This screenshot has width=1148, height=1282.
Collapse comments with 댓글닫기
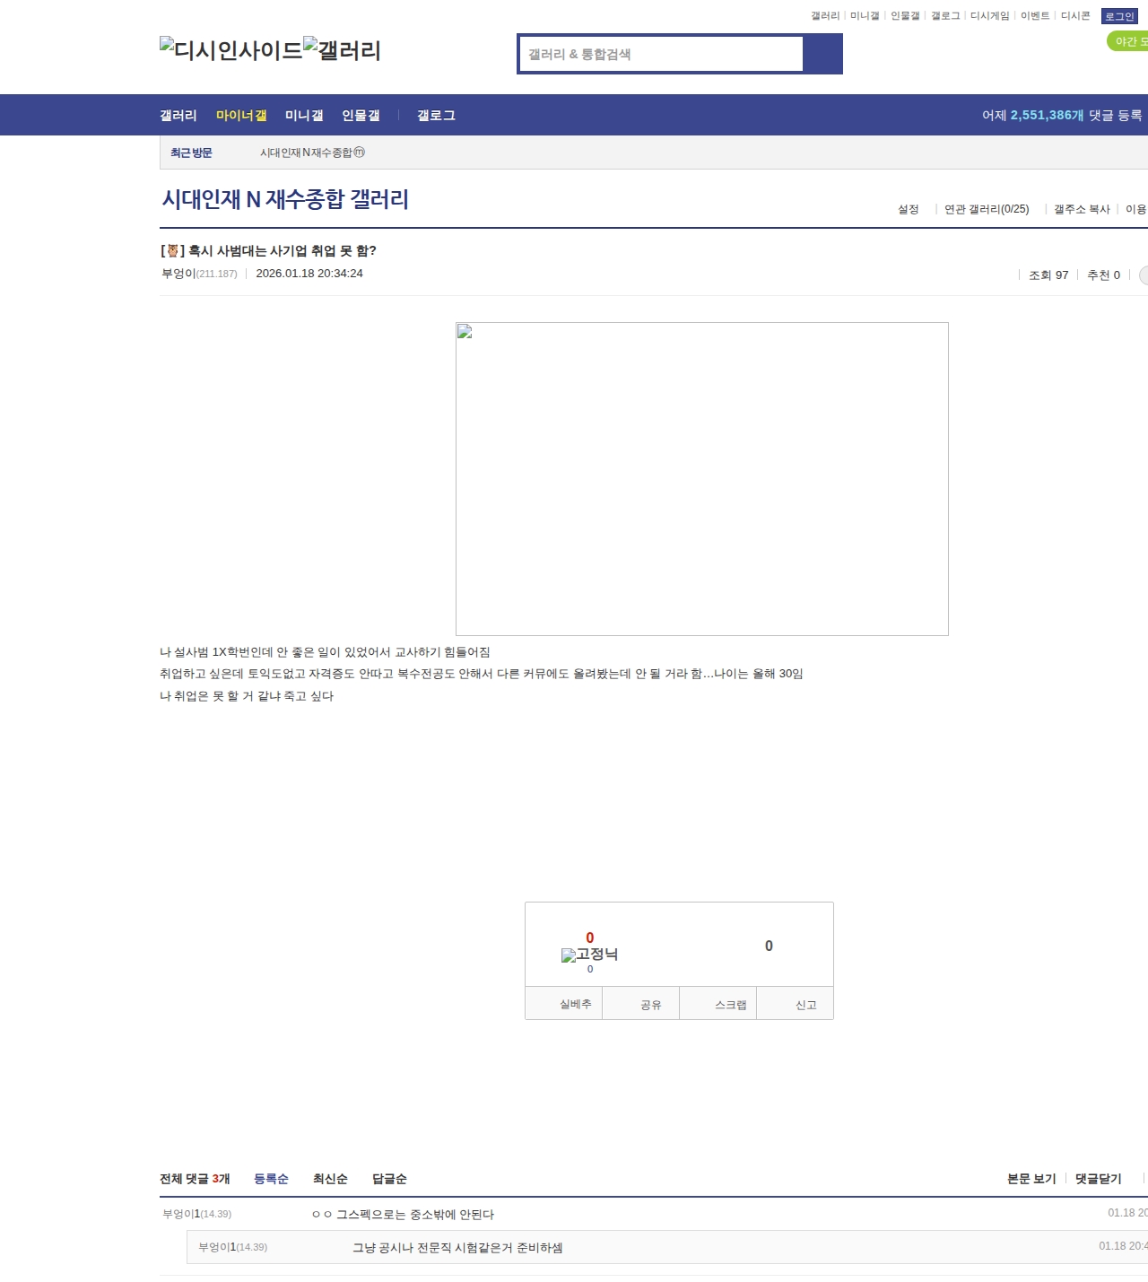click(1099, 1179)
